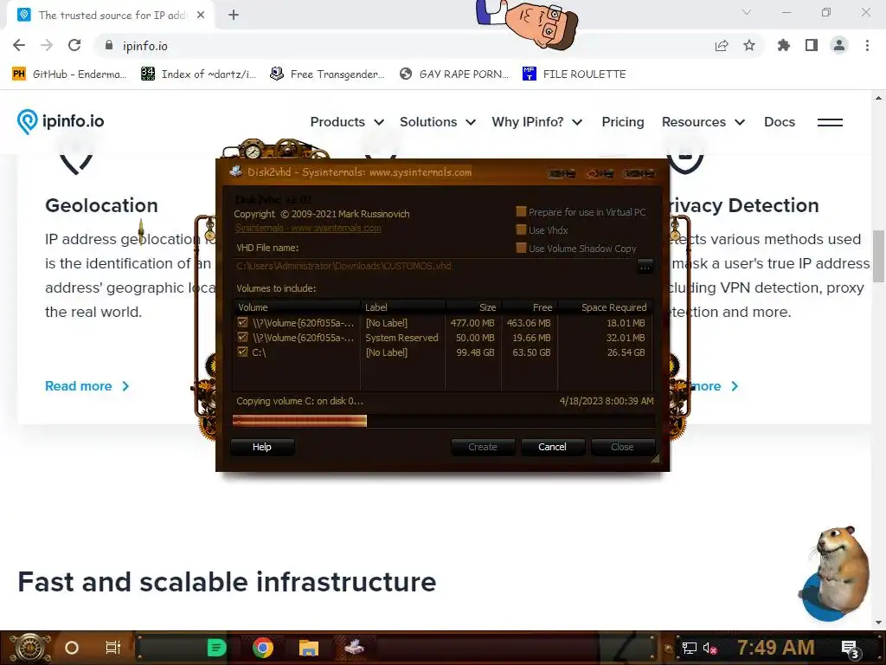Expand the Solutions dropdown menu
This screenshot has height=665, width=886.
click(x=437, y=122)
